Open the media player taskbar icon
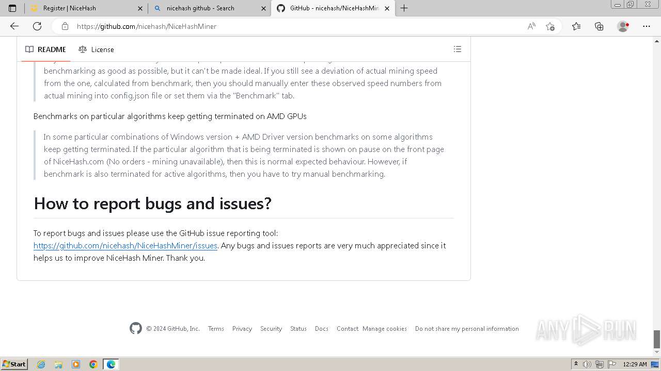This screenshot has height=371, width=661. coord(76,364)
